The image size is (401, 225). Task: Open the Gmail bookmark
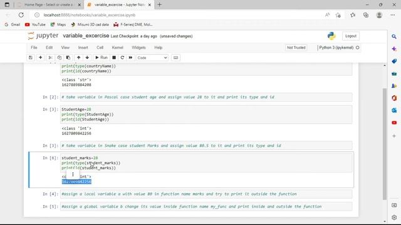pyautogui.click(x=13, y=24)
